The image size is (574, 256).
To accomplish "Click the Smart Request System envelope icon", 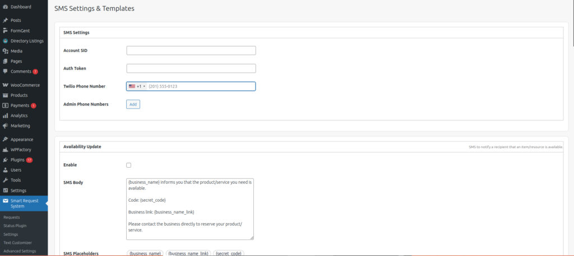I will tap(5, 201).
